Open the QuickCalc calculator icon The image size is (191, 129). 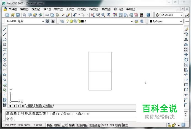(x=142, y=15)
